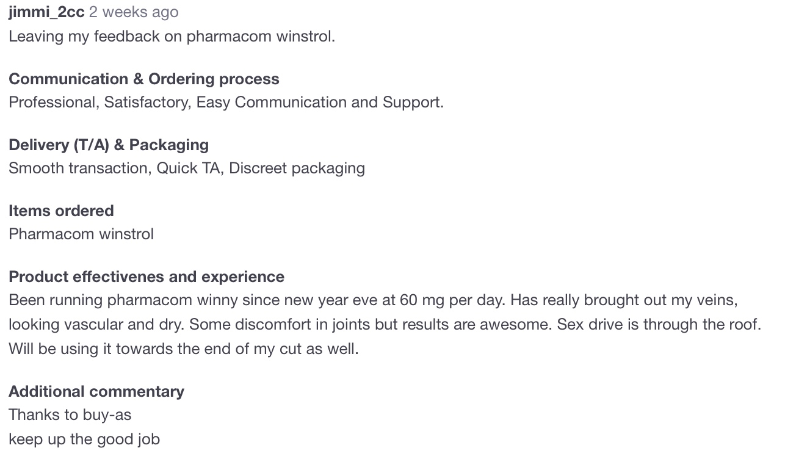Click the line starting "looking vascular and dry"
796x459 pixels.
[x=385, y=325]
